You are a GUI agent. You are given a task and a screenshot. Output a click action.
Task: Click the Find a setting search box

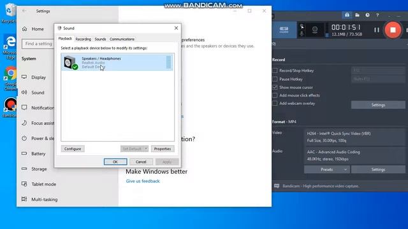coord(38,44)
